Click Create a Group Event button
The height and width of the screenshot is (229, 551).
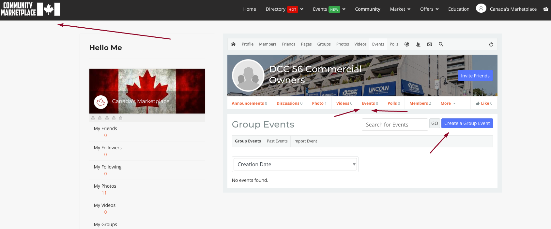[x=467, y=123]
